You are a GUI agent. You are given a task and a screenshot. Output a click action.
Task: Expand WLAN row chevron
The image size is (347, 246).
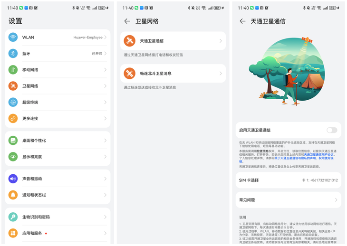coord(106,37)
